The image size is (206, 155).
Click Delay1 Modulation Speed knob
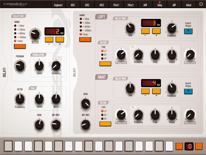pos(39,65)
